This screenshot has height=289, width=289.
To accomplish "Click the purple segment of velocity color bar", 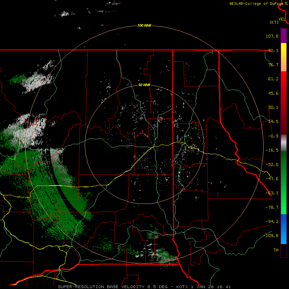I will click(284, 36).
